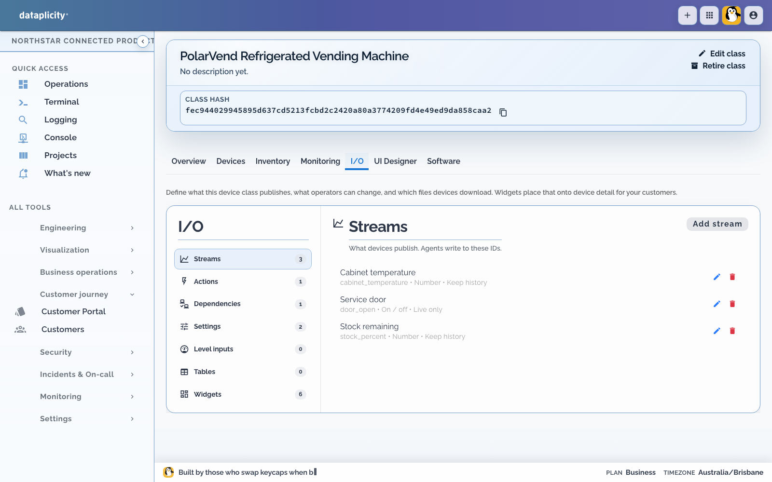Click the Dependencies icon in I/O list
This screenshot has height=482, width=772.
point(184,304)
